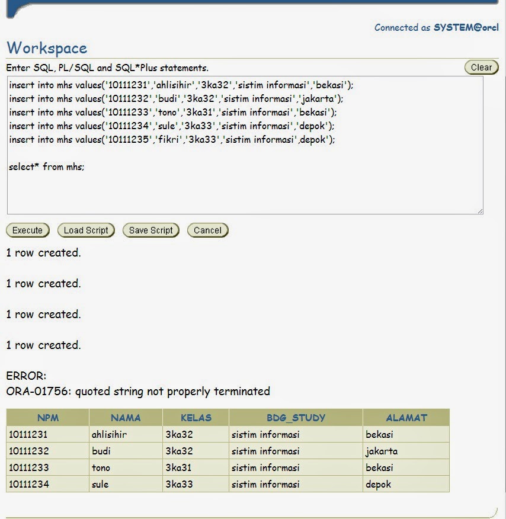Select the NAMA column header
506x519 pixels.
125,418
